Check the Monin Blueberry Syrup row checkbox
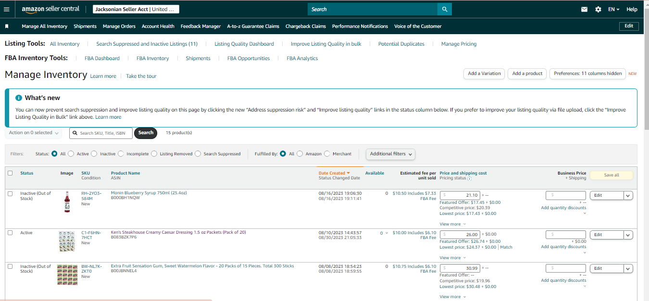This screenshot has width=649, height=301. [10, 193]
